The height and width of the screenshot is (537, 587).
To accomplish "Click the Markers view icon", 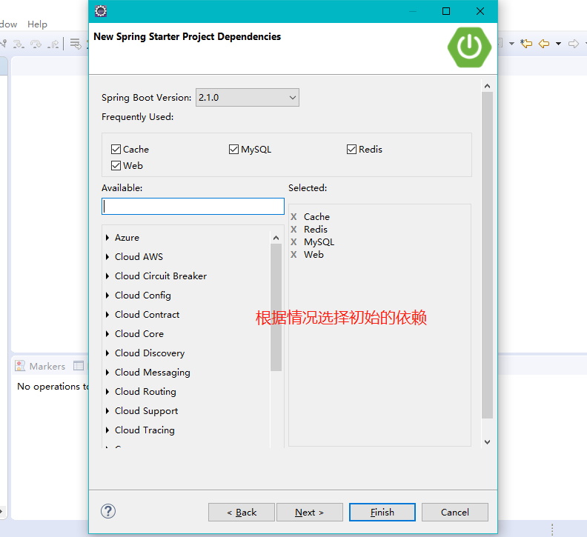I will coord(20,366).
